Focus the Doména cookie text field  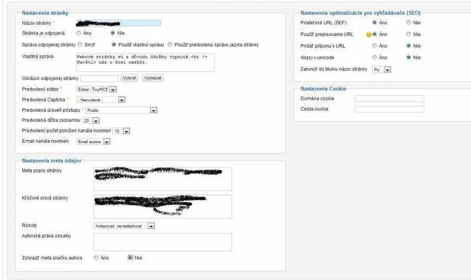click(x=389, y=99)
